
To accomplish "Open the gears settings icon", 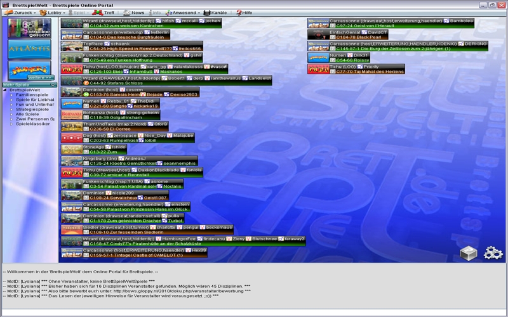I will pyautogui.click(x=493, y=253).
